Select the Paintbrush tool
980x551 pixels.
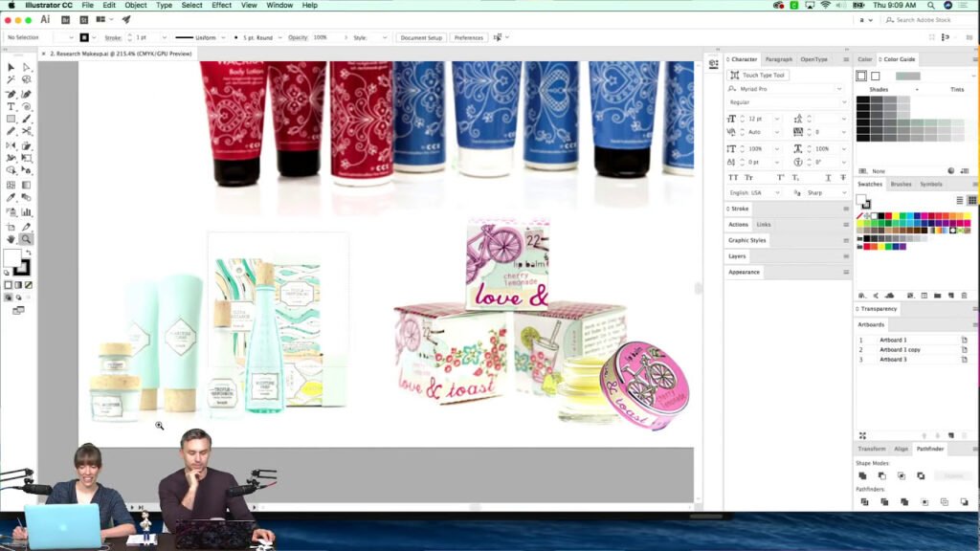click(26, 119)
